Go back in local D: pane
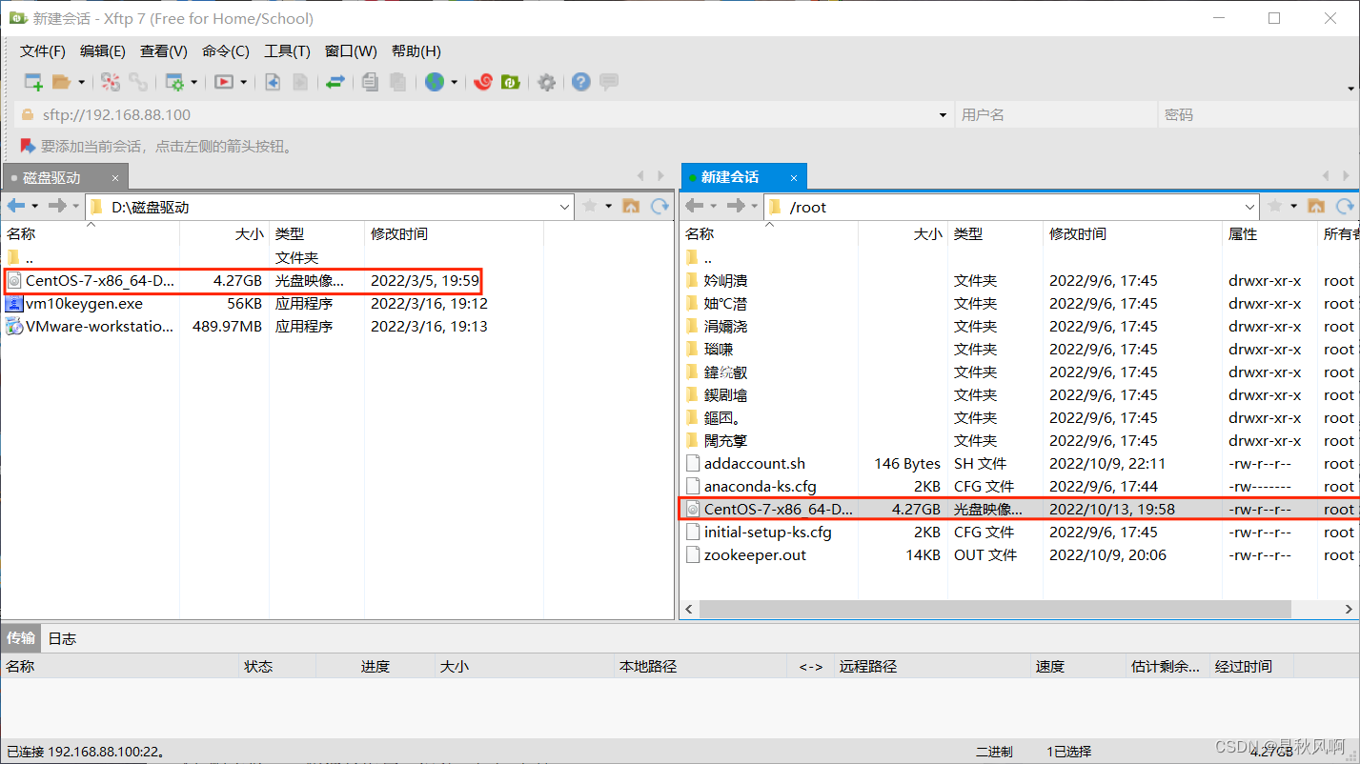The height and width of the screenshot is (764, 1360). pos(16,206)
